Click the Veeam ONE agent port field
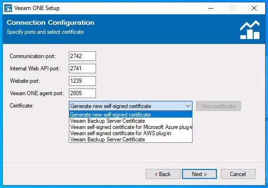This screenshot has height=188, width=268. point(82,93)
